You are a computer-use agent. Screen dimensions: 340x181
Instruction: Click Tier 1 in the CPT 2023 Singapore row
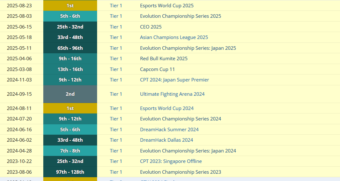point(116,161)
